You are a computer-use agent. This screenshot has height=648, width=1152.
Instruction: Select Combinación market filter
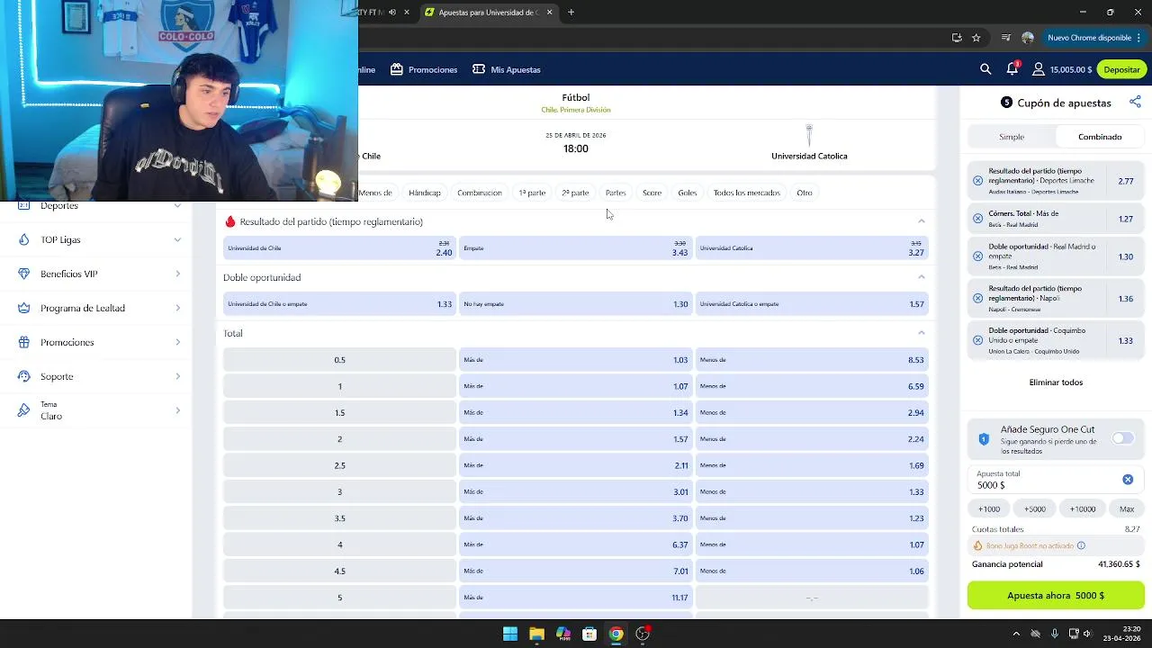coord(480,193)
